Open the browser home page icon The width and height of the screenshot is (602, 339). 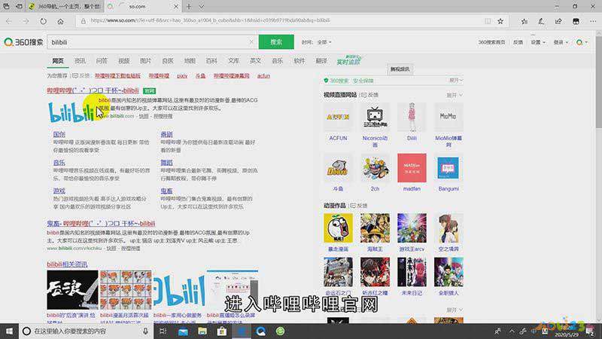[60, 22]
